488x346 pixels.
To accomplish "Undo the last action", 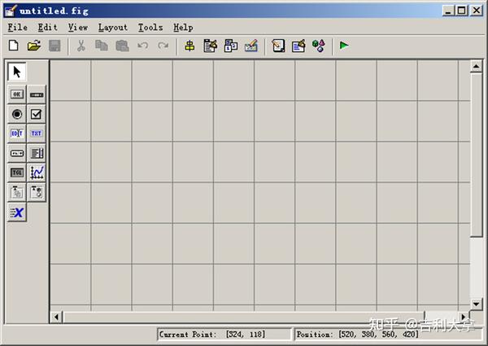I will point(143,46).
